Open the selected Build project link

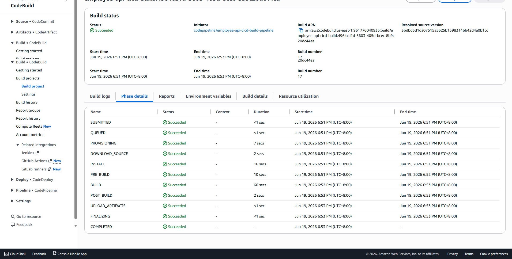pyautogui.click(x=33, y=86)
